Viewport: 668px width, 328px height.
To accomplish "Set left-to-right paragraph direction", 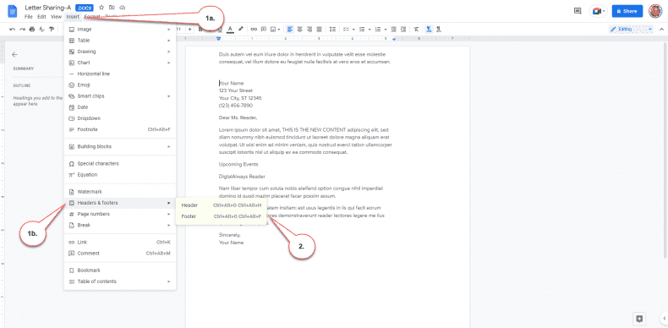I will (x=429, y=30).
